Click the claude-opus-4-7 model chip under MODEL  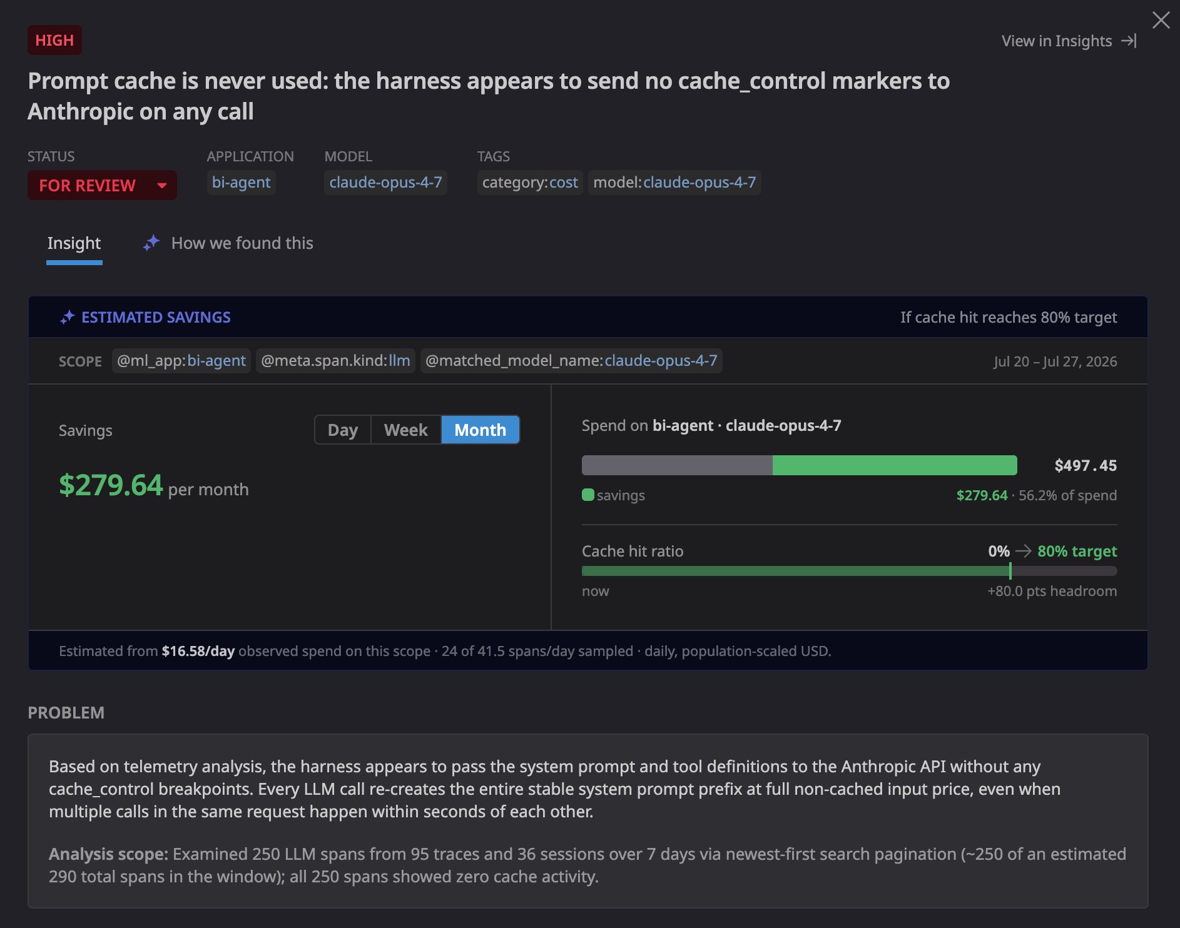(x=385, y=183)
